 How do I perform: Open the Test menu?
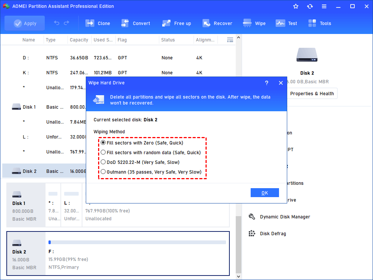pyautogui.click(x=286, y=23)
